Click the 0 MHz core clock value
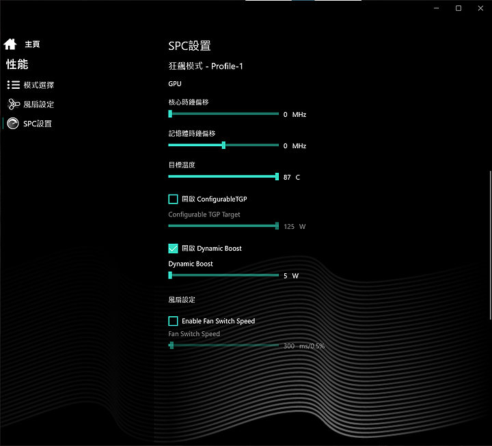Image resolution: width=492 pixels, height=446 pixels. (x=295, y=115)
